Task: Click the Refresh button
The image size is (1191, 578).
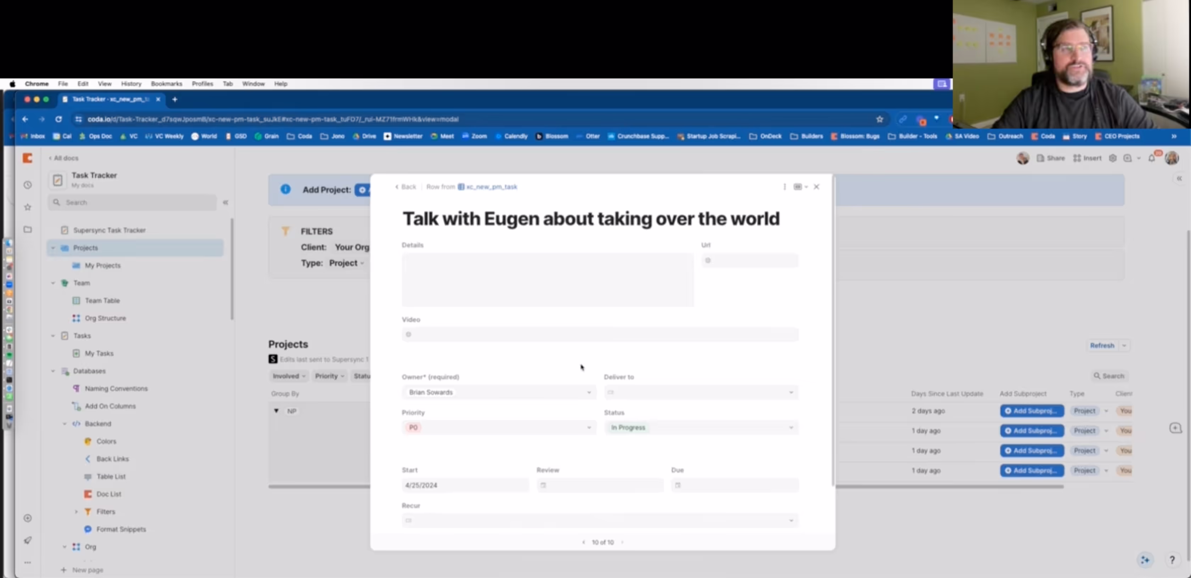Action: (1102, 345)
